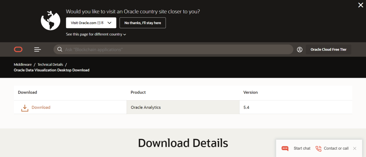Expand See this page for different country
This screenshot has height=157, width=366.
pyautogui.click(x=96, y=34)
